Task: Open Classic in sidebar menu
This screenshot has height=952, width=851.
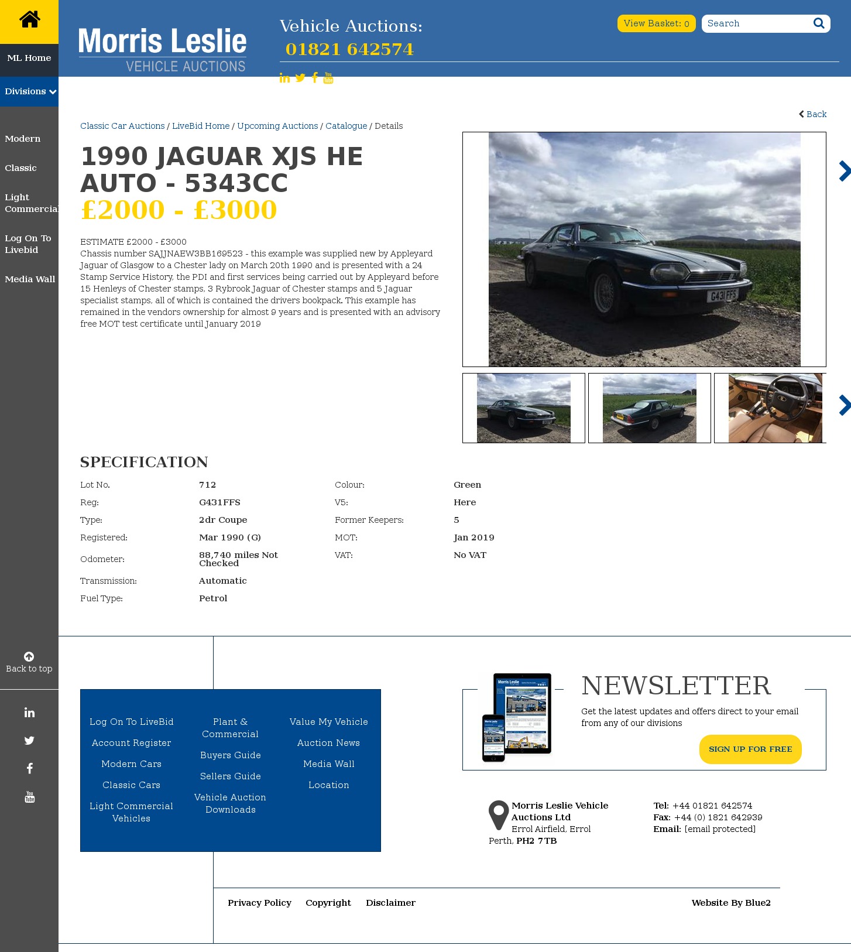Action: pos(21,168)
